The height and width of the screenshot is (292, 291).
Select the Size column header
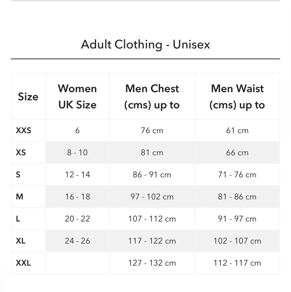[28, 97]
